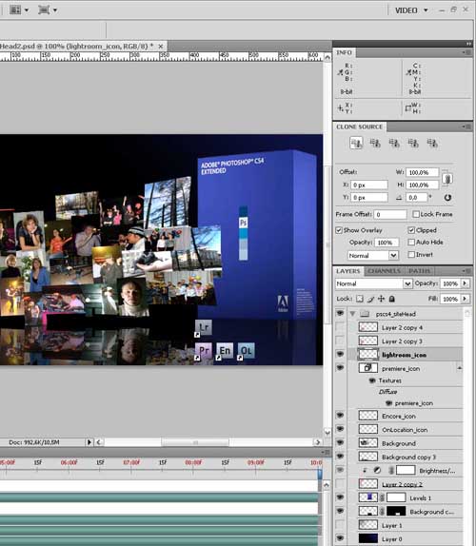Collapse the pscs4_siteHead group triangle

352,314
